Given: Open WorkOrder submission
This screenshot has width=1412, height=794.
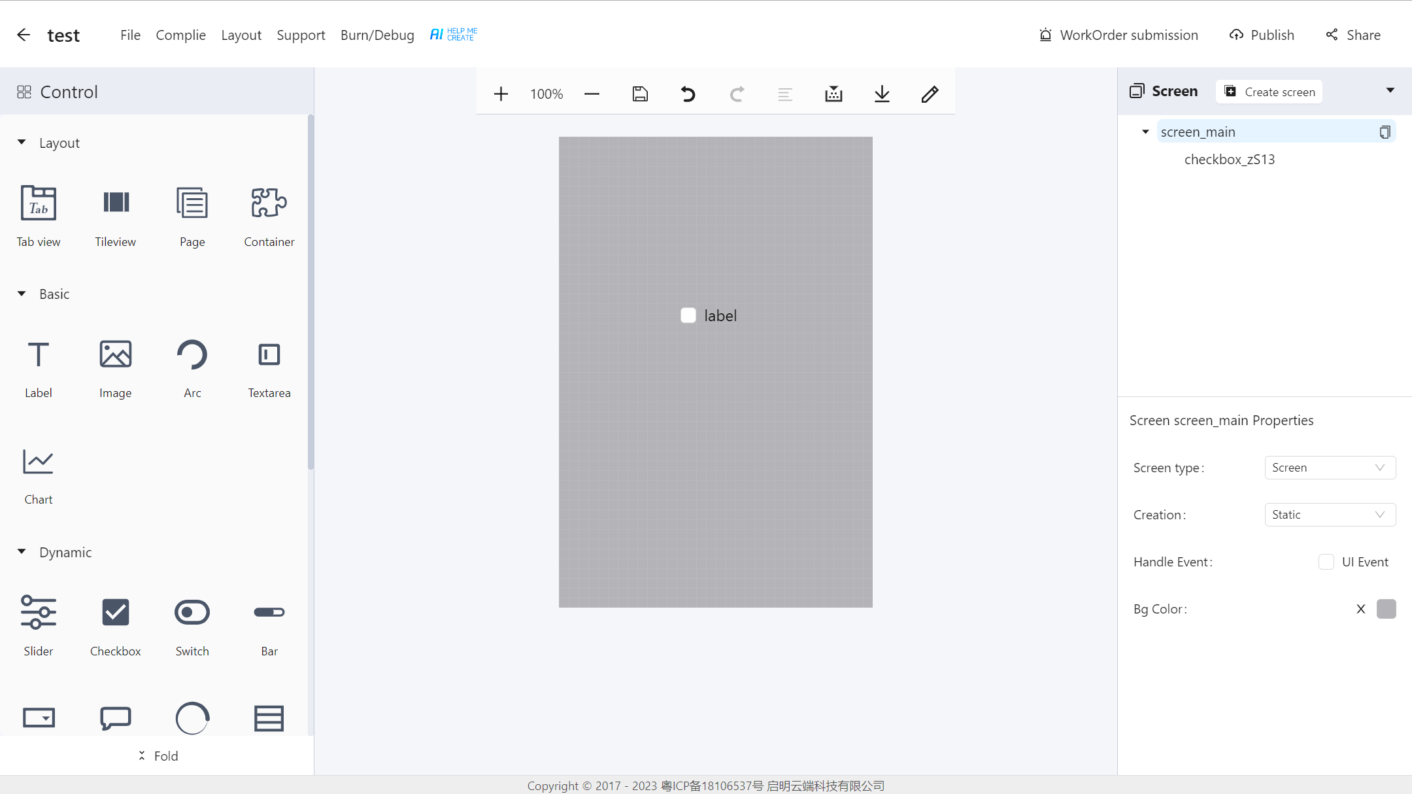Looking at the screenshot, I should coord(1118,35).
